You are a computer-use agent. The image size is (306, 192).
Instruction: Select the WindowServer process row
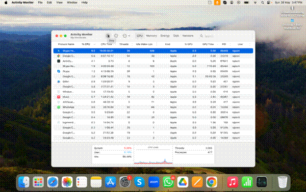[153, 92]
